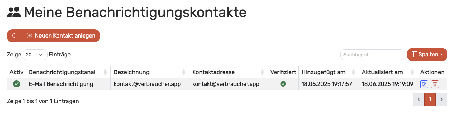The width and height of the screenshot is (456, 128).
Task: Sort by the Bezeichnung column header
Action: click(150, 72)
